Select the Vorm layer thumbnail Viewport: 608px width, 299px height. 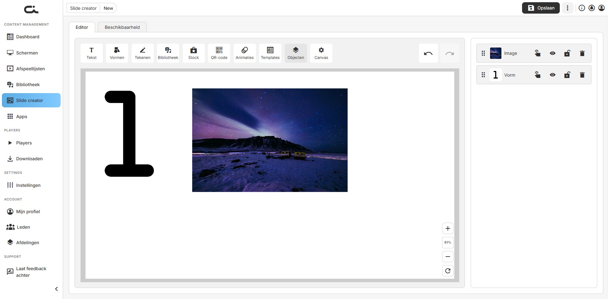pos(495,75)
